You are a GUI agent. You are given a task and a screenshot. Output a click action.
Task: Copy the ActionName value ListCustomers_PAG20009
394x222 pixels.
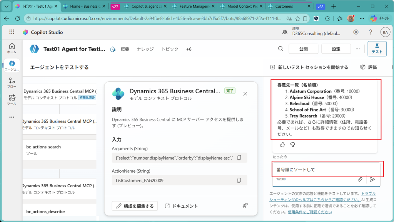(239, 180)
